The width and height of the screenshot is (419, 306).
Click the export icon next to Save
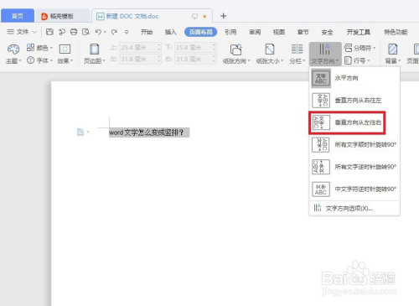pyautogui.click(x=62, y=32)
